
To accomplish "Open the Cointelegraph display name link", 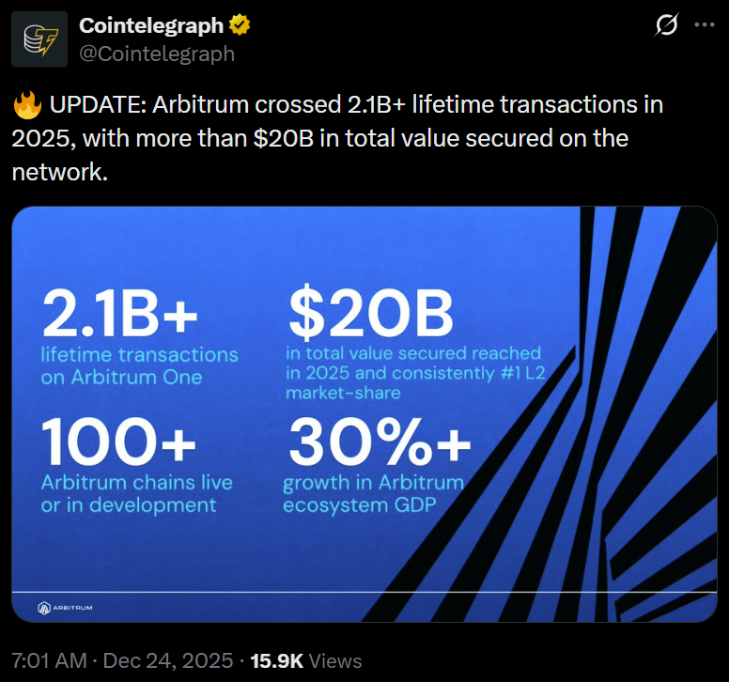I will pyautogui.click(x=151, y=25).
